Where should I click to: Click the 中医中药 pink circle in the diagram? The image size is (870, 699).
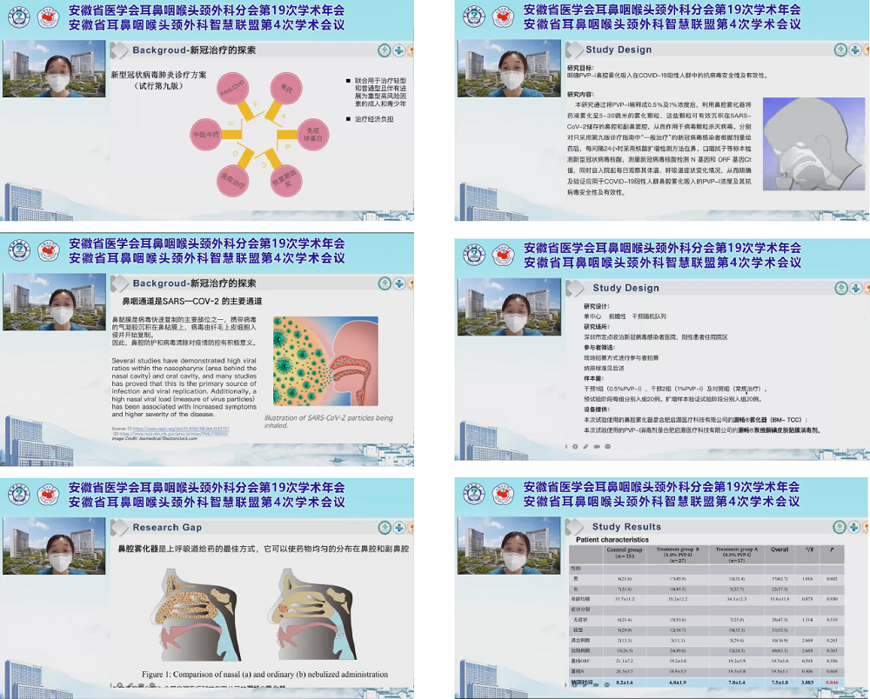pos(206,134)
